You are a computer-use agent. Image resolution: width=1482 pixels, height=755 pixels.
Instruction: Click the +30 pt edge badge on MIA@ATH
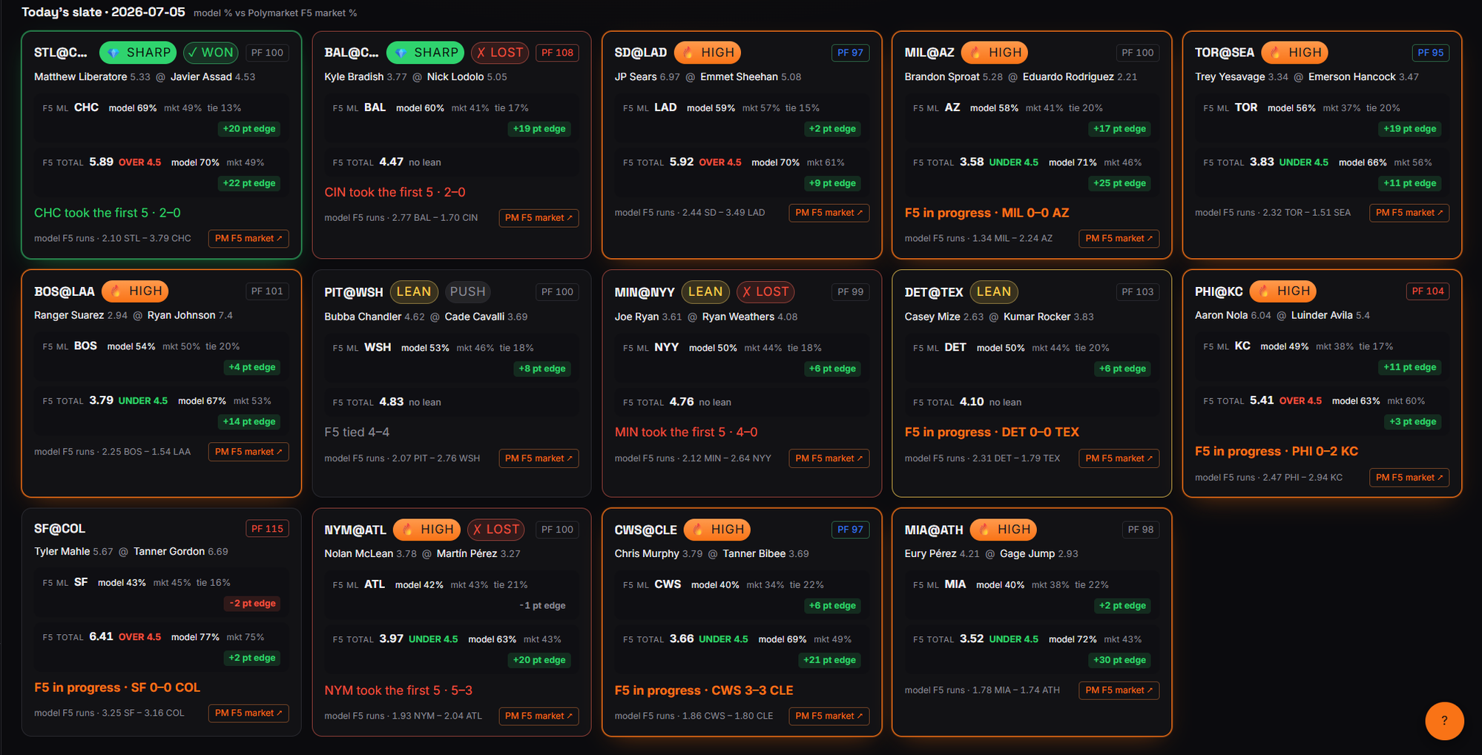click(1120, 660)
